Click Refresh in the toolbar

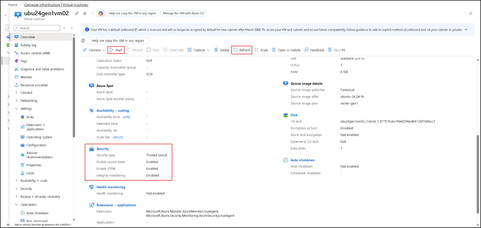click(242, 50)
